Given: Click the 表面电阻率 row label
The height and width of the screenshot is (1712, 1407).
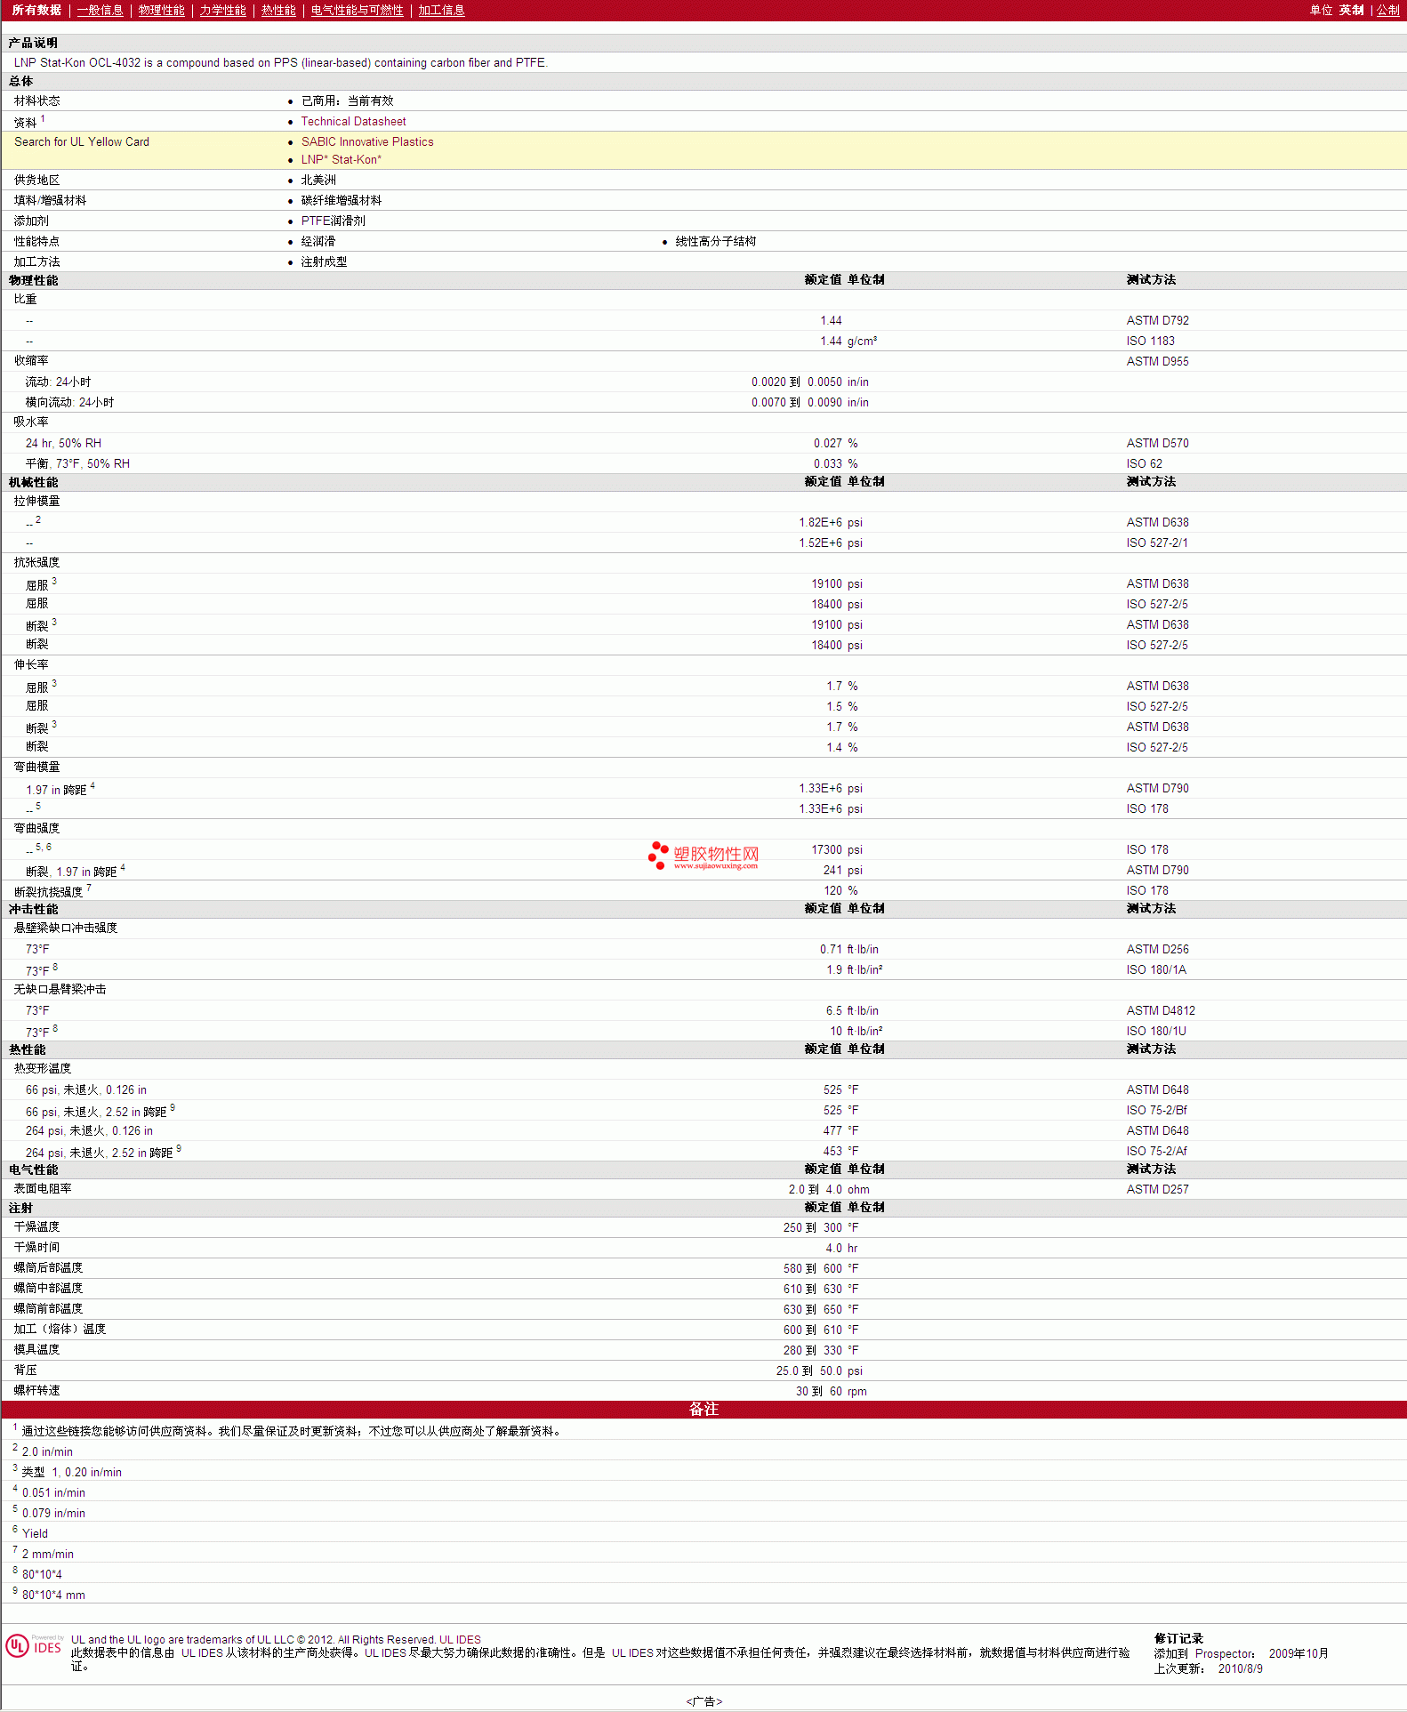Looking at the screenshot, I should point(43,1189).
